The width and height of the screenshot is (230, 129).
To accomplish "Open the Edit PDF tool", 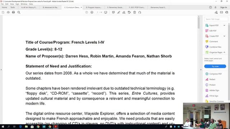I will (213, 31).
